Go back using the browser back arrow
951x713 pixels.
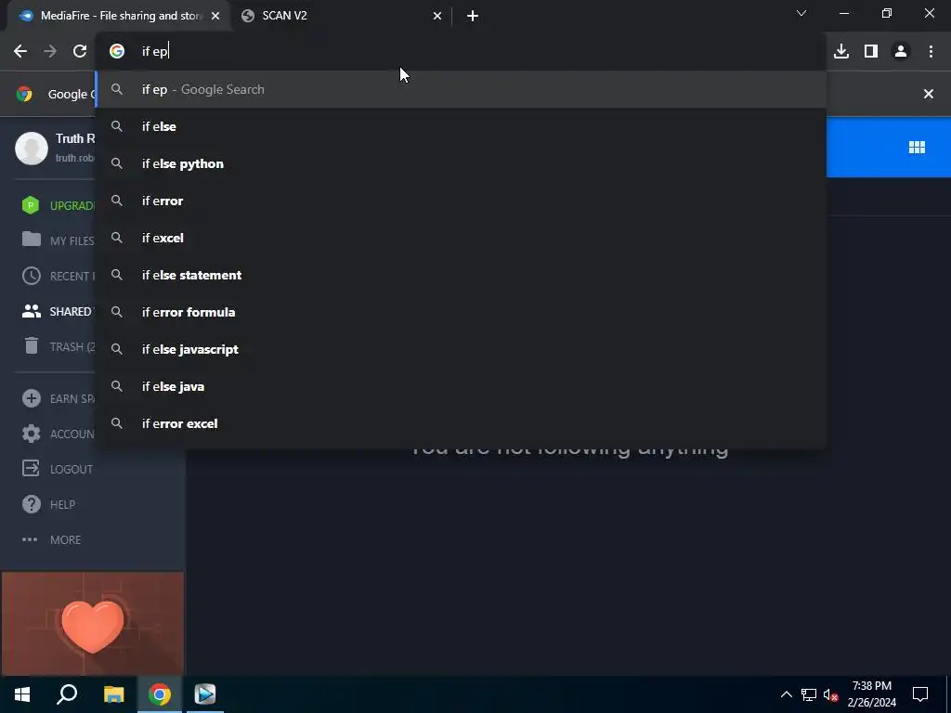[20, 52]
